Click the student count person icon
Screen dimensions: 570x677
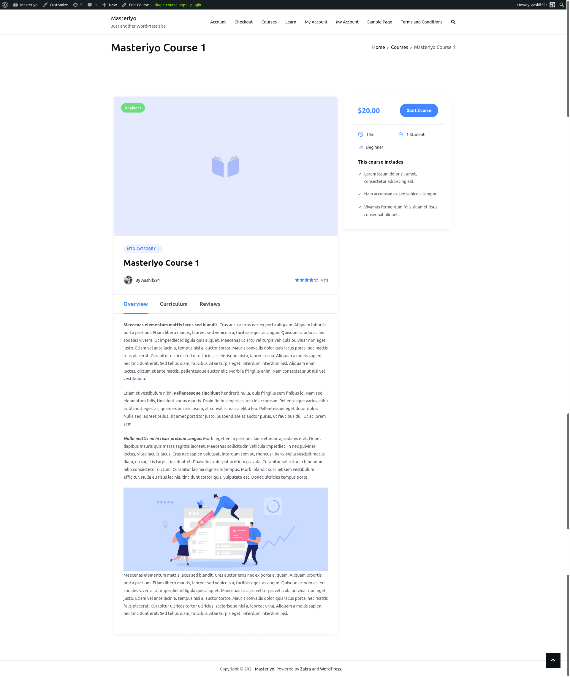pyautogui.click(x=401, y=134)
